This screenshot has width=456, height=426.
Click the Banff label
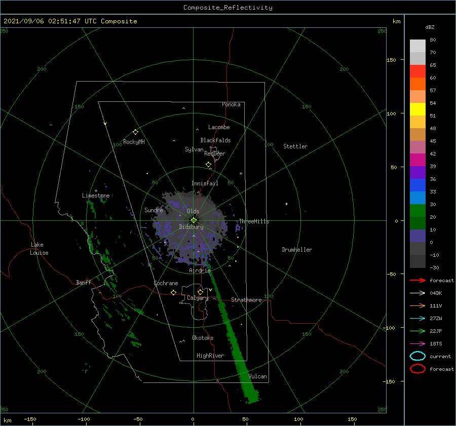tap(84, 282)
